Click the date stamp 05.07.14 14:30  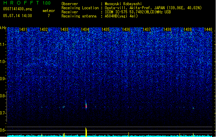pos(18,16)
